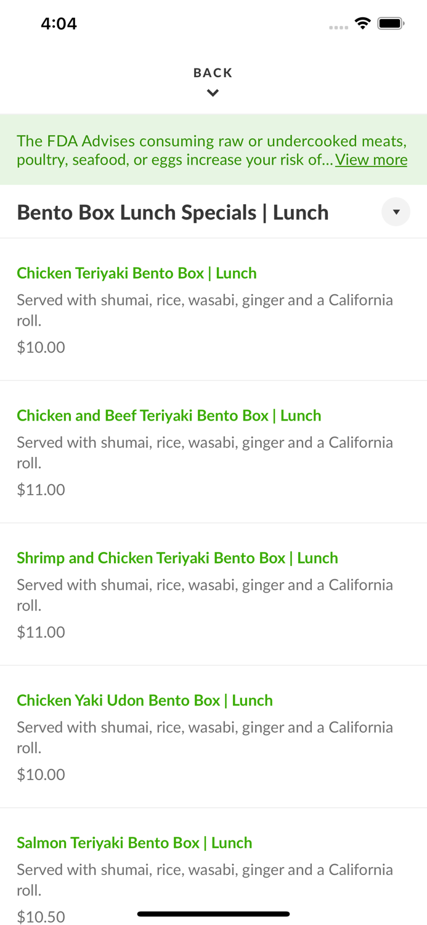Open Chicken and Beef Teriyaki Bento Box
Screen dimensions: 427x925
[169, 415]
